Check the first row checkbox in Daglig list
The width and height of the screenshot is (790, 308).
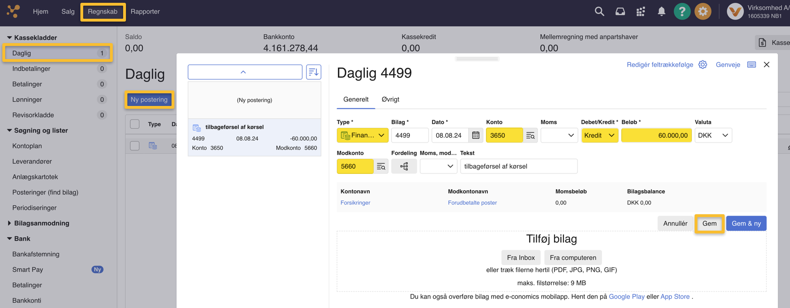click(x=135, y=146)
